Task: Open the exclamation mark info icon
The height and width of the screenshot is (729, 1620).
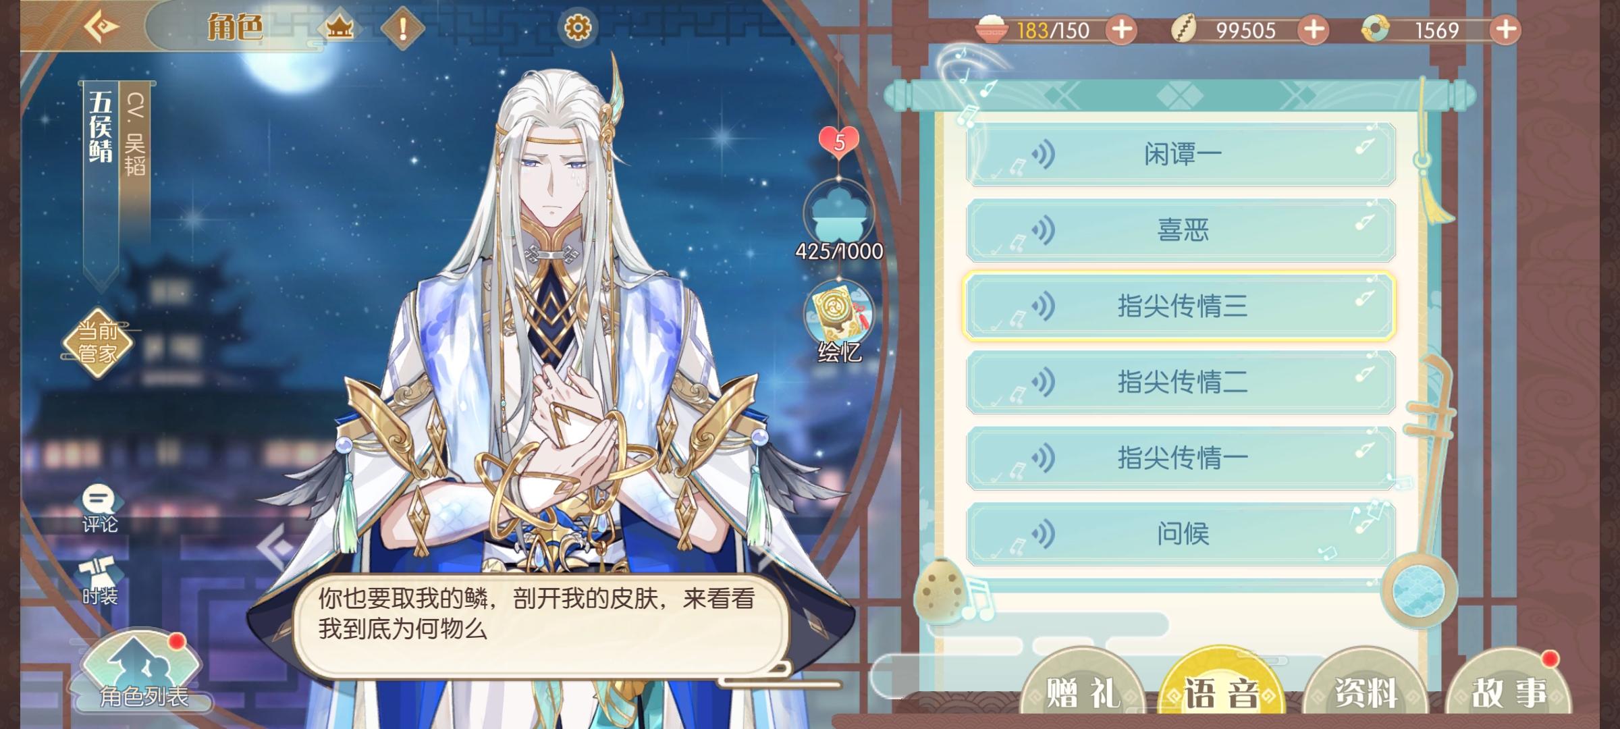Action: tap(403, 28)
